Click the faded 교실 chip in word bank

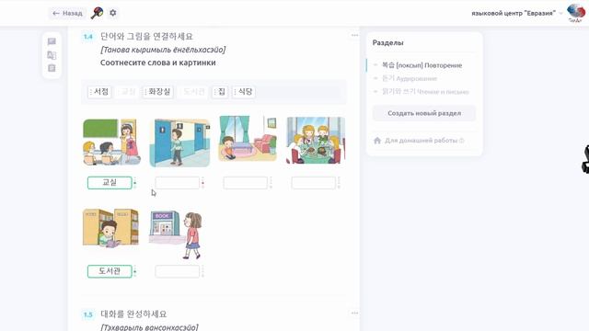[x=127, y=92]
